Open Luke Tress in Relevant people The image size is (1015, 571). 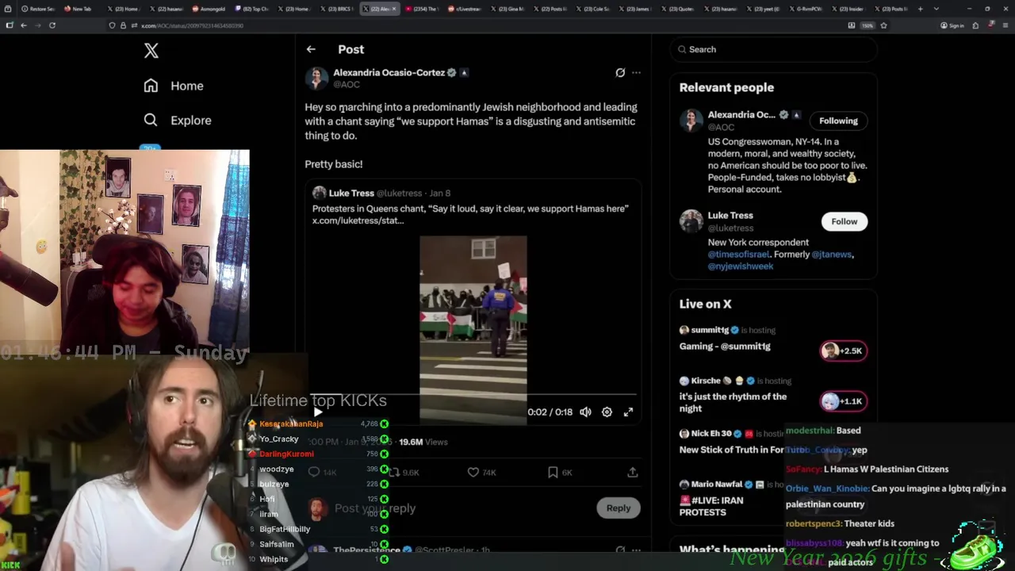pos(730,216)
